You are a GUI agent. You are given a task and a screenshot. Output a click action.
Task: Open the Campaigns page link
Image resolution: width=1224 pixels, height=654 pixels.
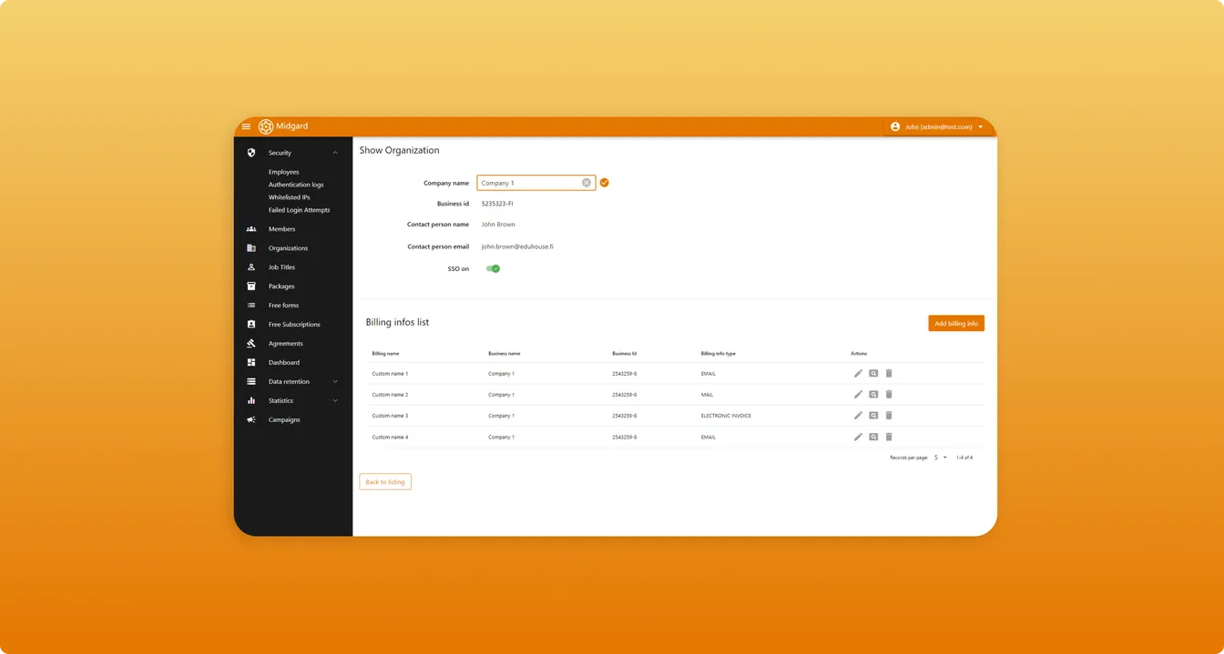click(284, 420)
